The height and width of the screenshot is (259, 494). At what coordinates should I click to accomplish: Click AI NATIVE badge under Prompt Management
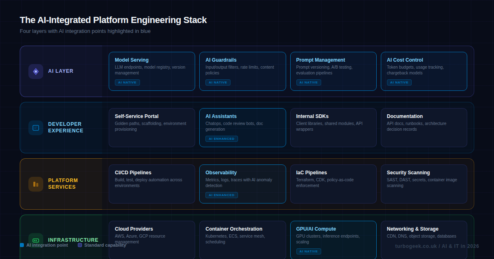(x=309, y=82)
